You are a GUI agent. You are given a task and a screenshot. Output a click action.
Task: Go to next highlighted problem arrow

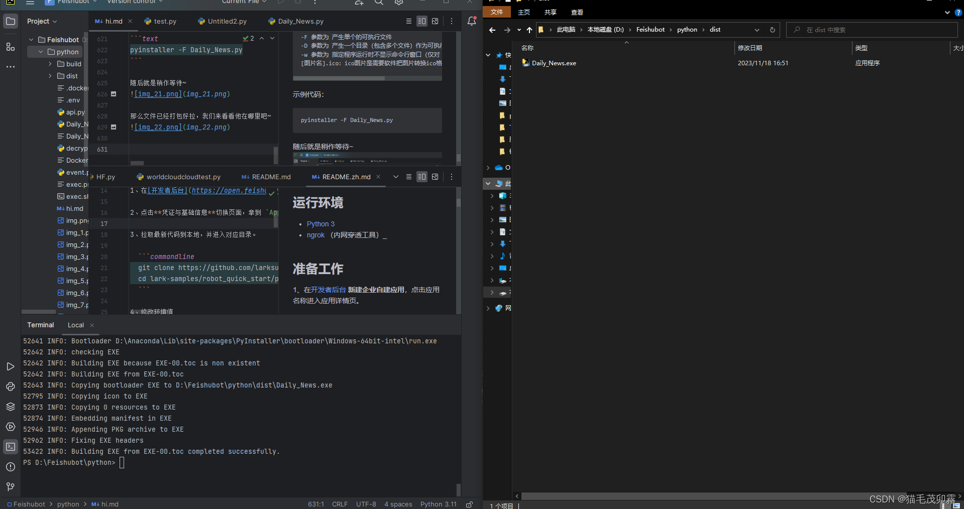pos(272,38)
